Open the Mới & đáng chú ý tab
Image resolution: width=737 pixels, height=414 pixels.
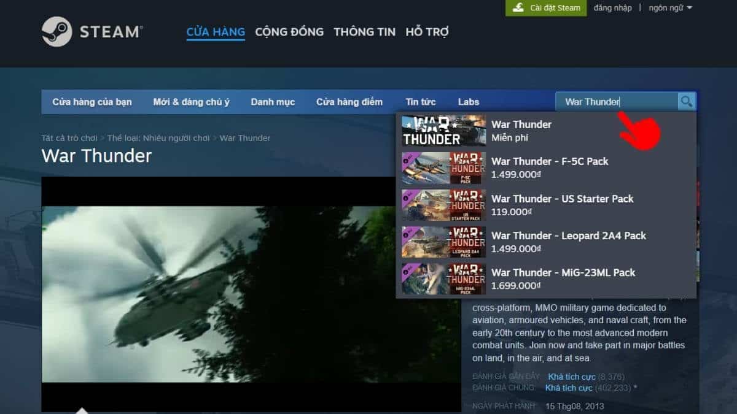pos(191,102)
